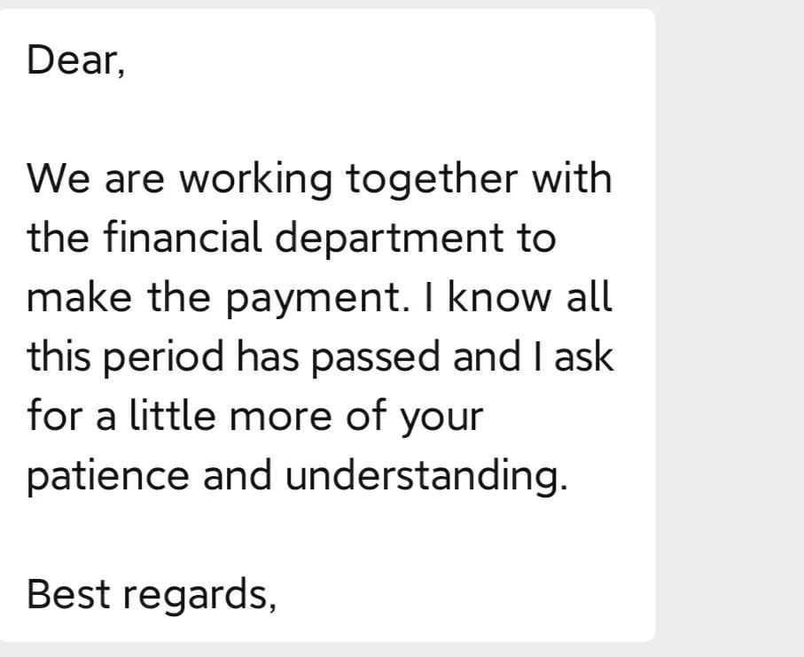Viewport: 804px width, 657px height.
Task: Click the word "make" in the message
Action: click(x=80, y=296)
